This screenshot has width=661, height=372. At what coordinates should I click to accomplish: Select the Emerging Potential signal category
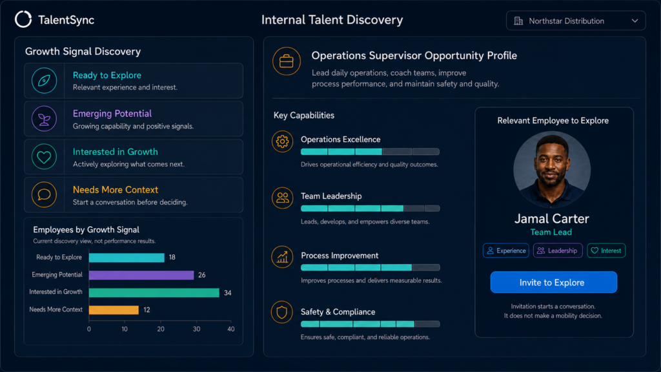pyautogui.click(x=134, y=119)
